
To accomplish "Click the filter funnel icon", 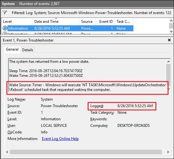I will tap(5, 12).
